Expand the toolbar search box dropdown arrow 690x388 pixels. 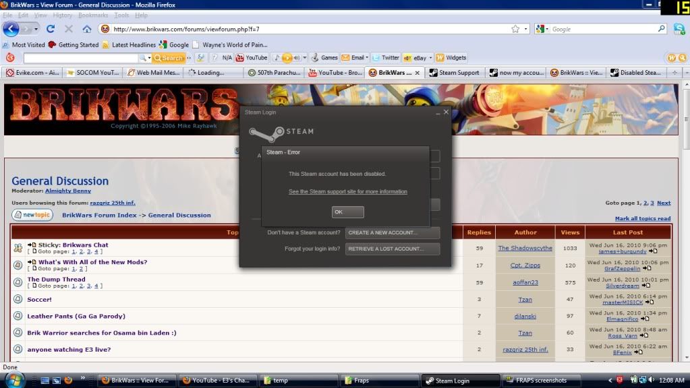[149, 57]
